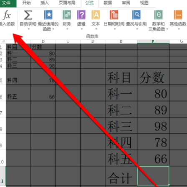Select column G header
The height and width of the screenshot is (187, 187).
(178, 41)
